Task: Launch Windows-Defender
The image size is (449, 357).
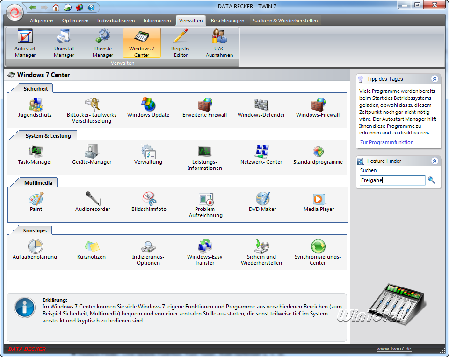Action: pos(261,108)
